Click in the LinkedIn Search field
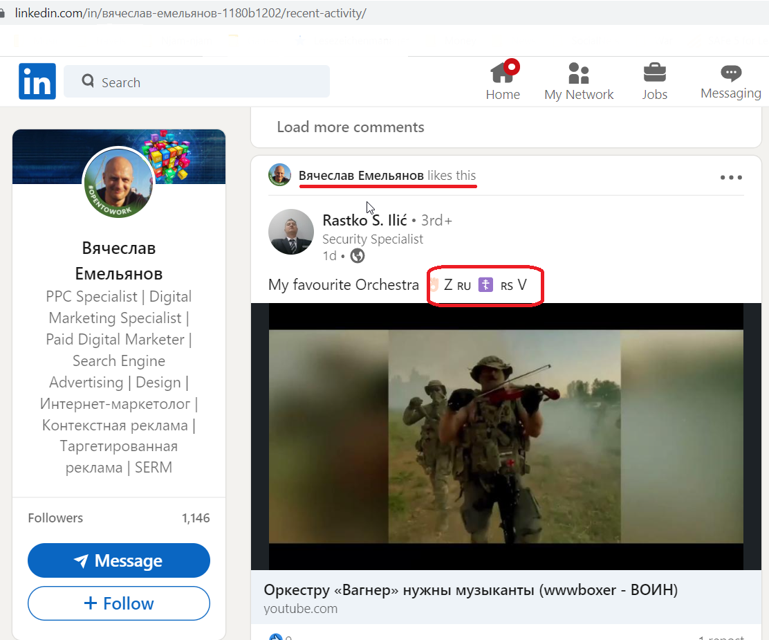 coord(196,82)
